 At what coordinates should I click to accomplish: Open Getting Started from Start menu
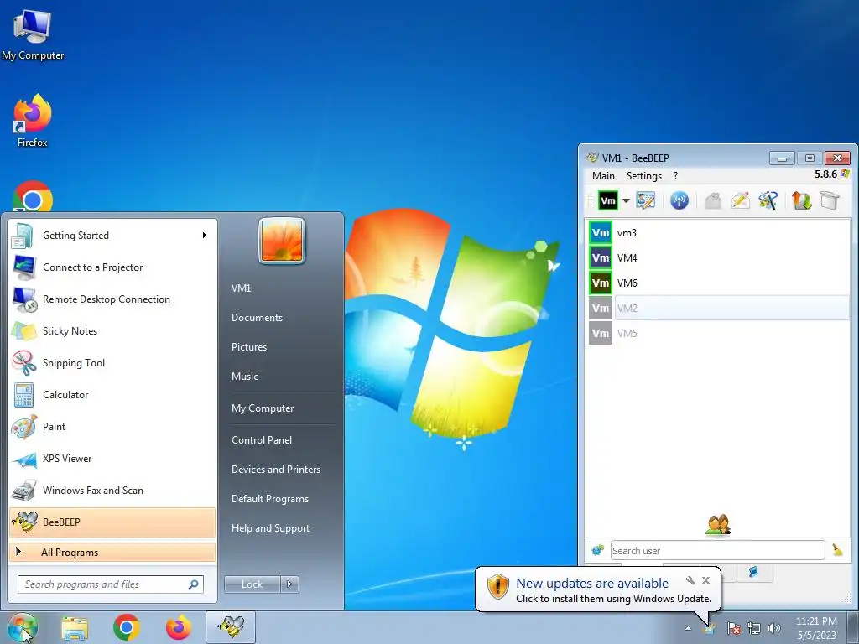(x=112, y=236)
